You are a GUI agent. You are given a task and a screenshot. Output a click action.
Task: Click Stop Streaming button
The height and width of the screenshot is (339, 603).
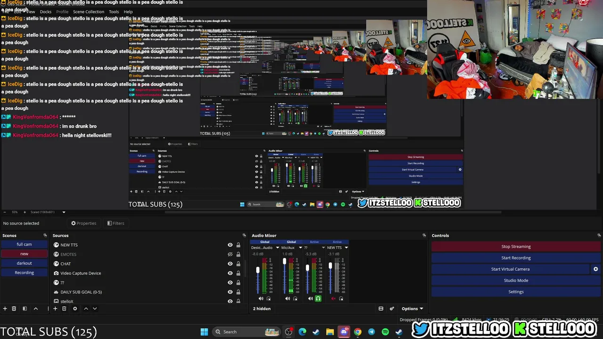point(516,247)
